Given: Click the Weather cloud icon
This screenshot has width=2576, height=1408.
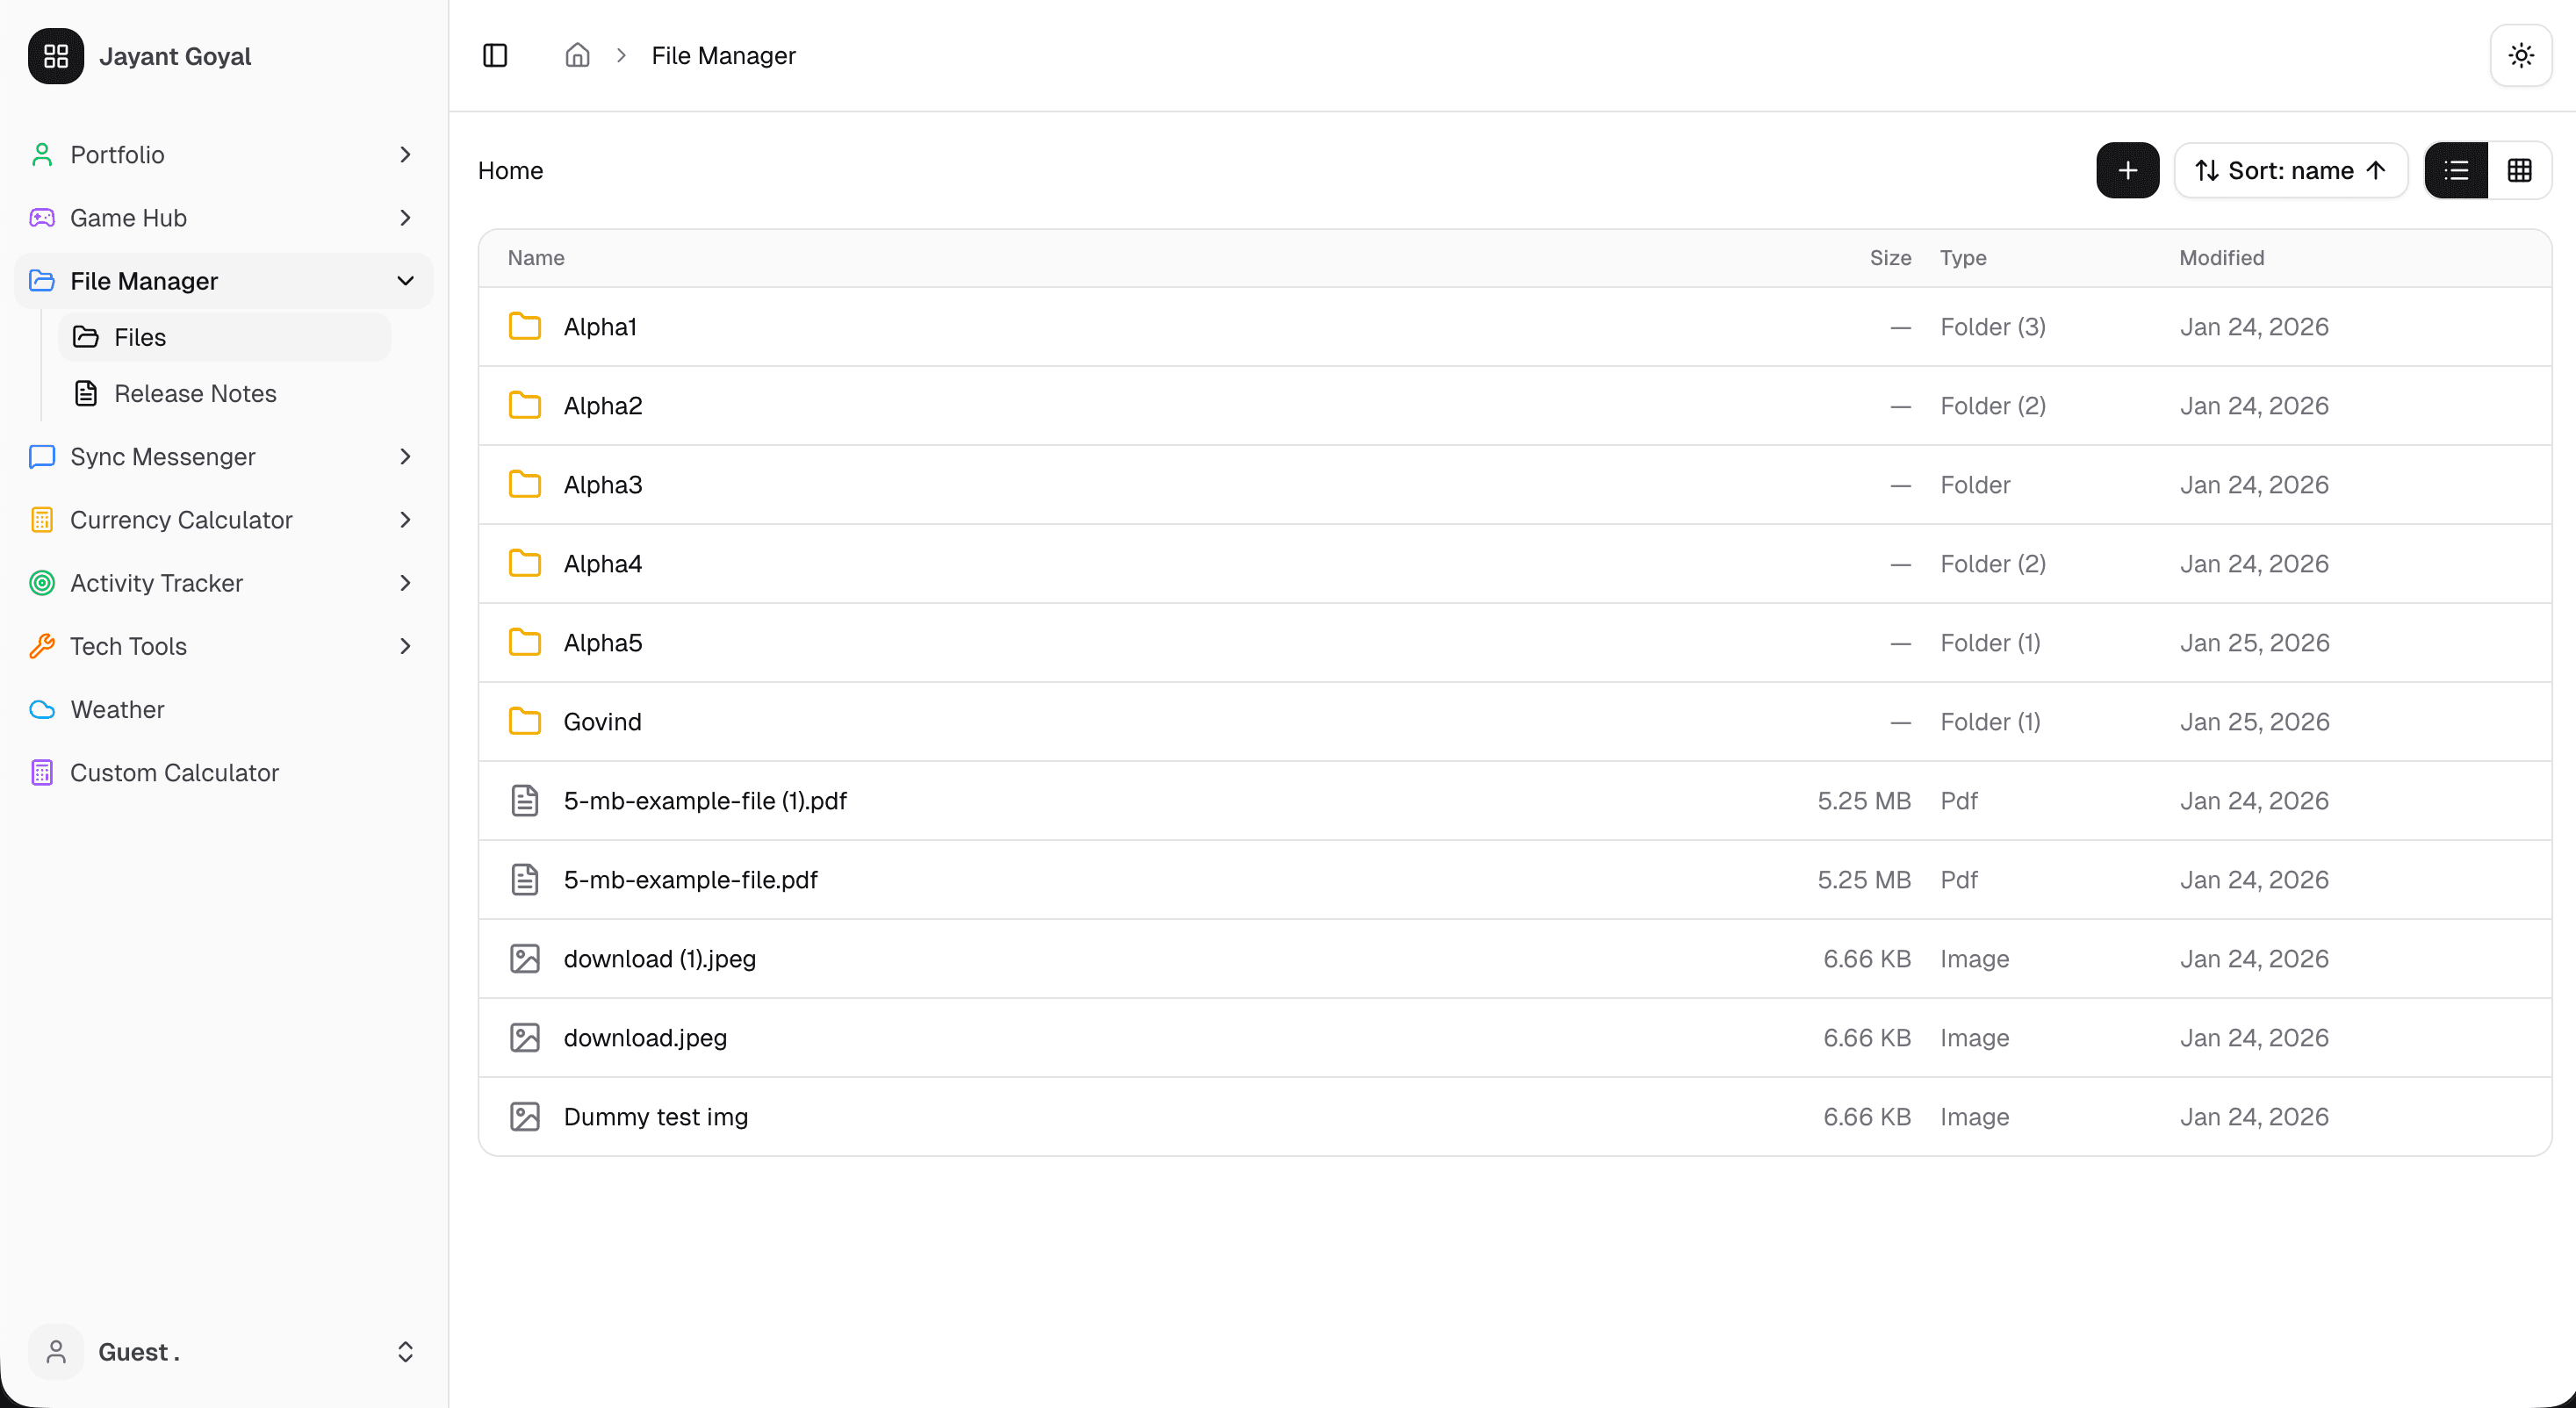Looking at the screenshot, I should pyautogui.click(x=42, y=709).
